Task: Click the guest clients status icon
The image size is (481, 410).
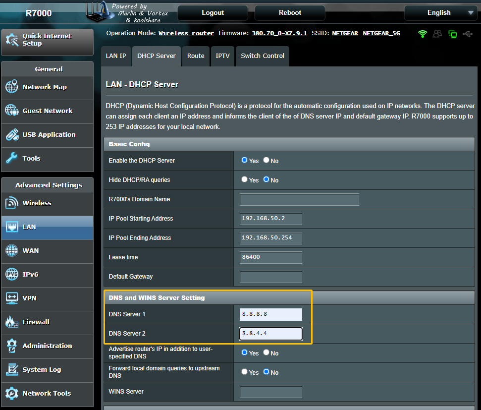Action: (437, 34)
